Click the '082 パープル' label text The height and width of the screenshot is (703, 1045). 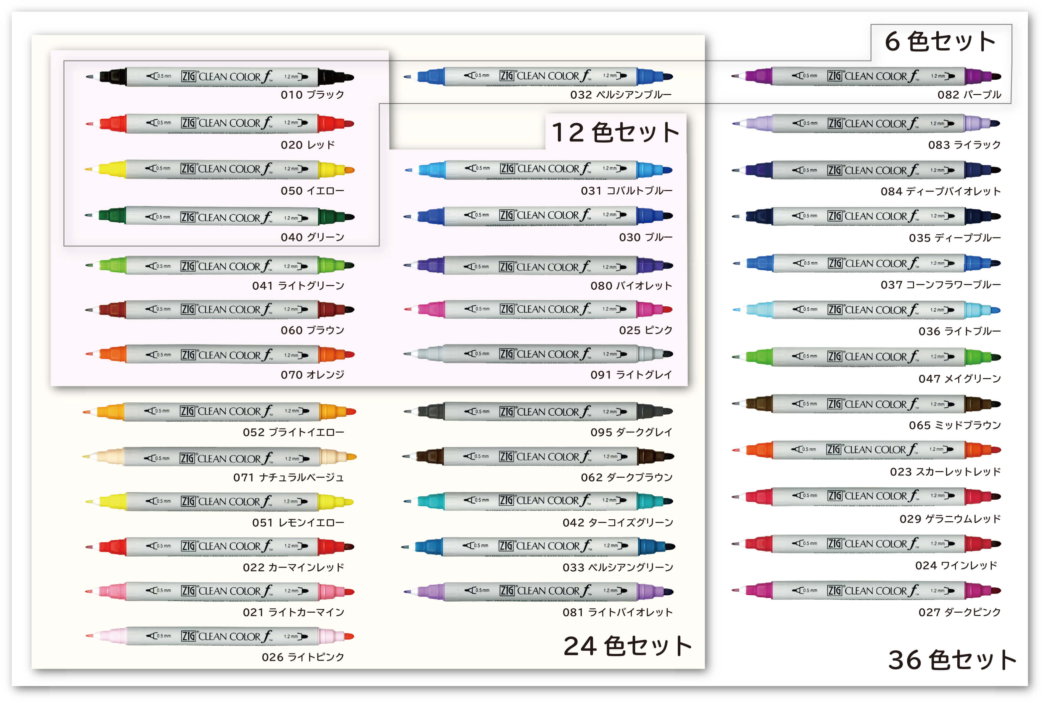click(969, 95)
